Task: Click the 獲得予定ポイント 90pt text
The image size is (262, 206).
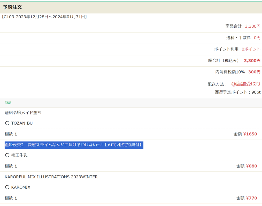Action: pyautogui.click(x=237, y=92)
